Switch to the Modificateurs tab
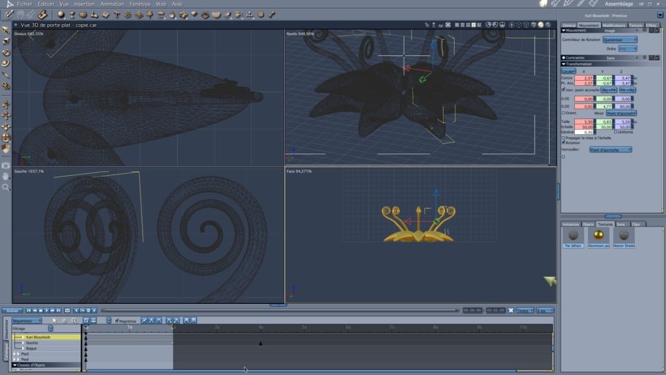This screenshot has width=666, height=375. (x=613, y=25)
